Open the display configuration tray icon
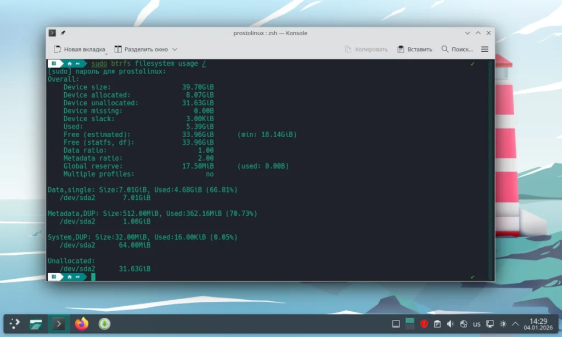Image resolution: width=562 pixels, height=337 pixels. pyautogui.click(x=490, y=324)
